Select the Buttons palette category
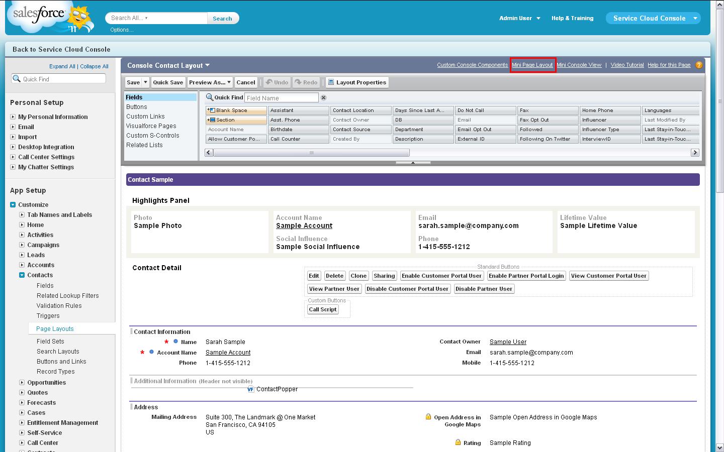This screenshot has width=724, height=452. pos(137,107)
